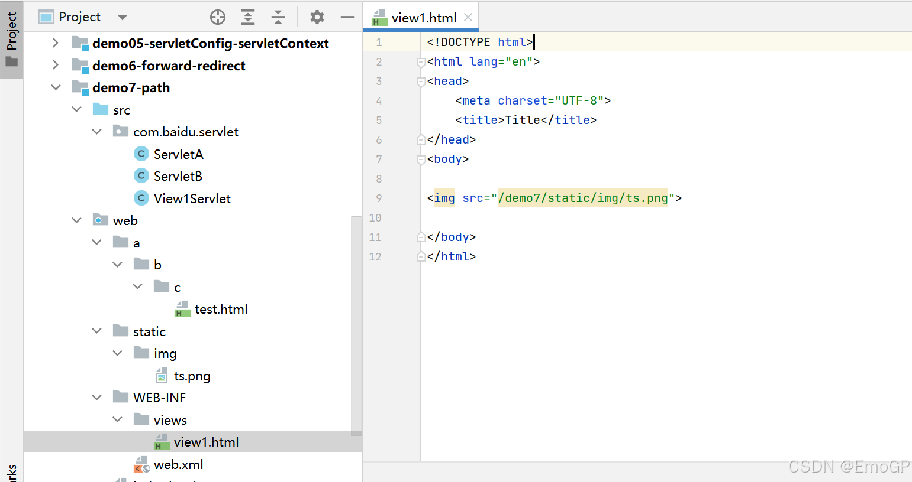The width and height of the screenshot is (912, 482).
Task: Click fold end marker at line 12
Action: point(421,256)
